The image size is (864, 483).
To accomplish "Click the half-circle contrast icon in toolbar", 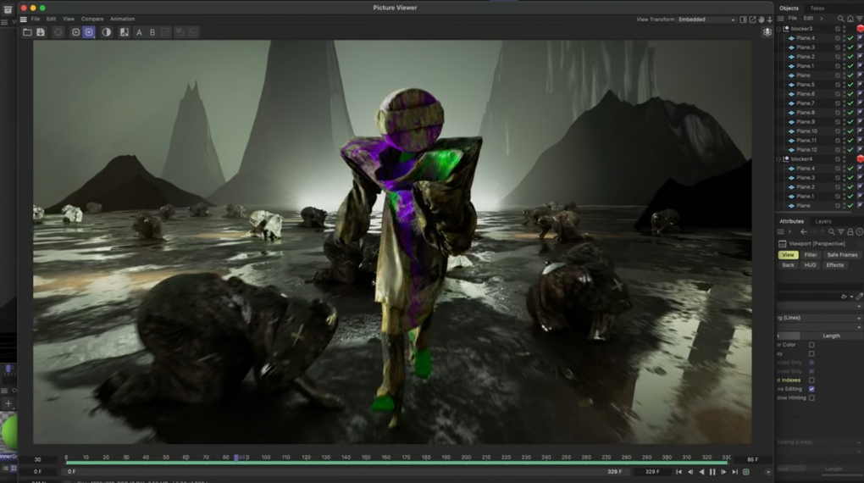I will (x=107, y=32).
